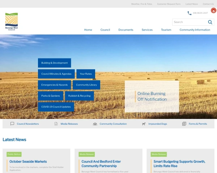
Task: Click the Community Library button
Action: 86,85
